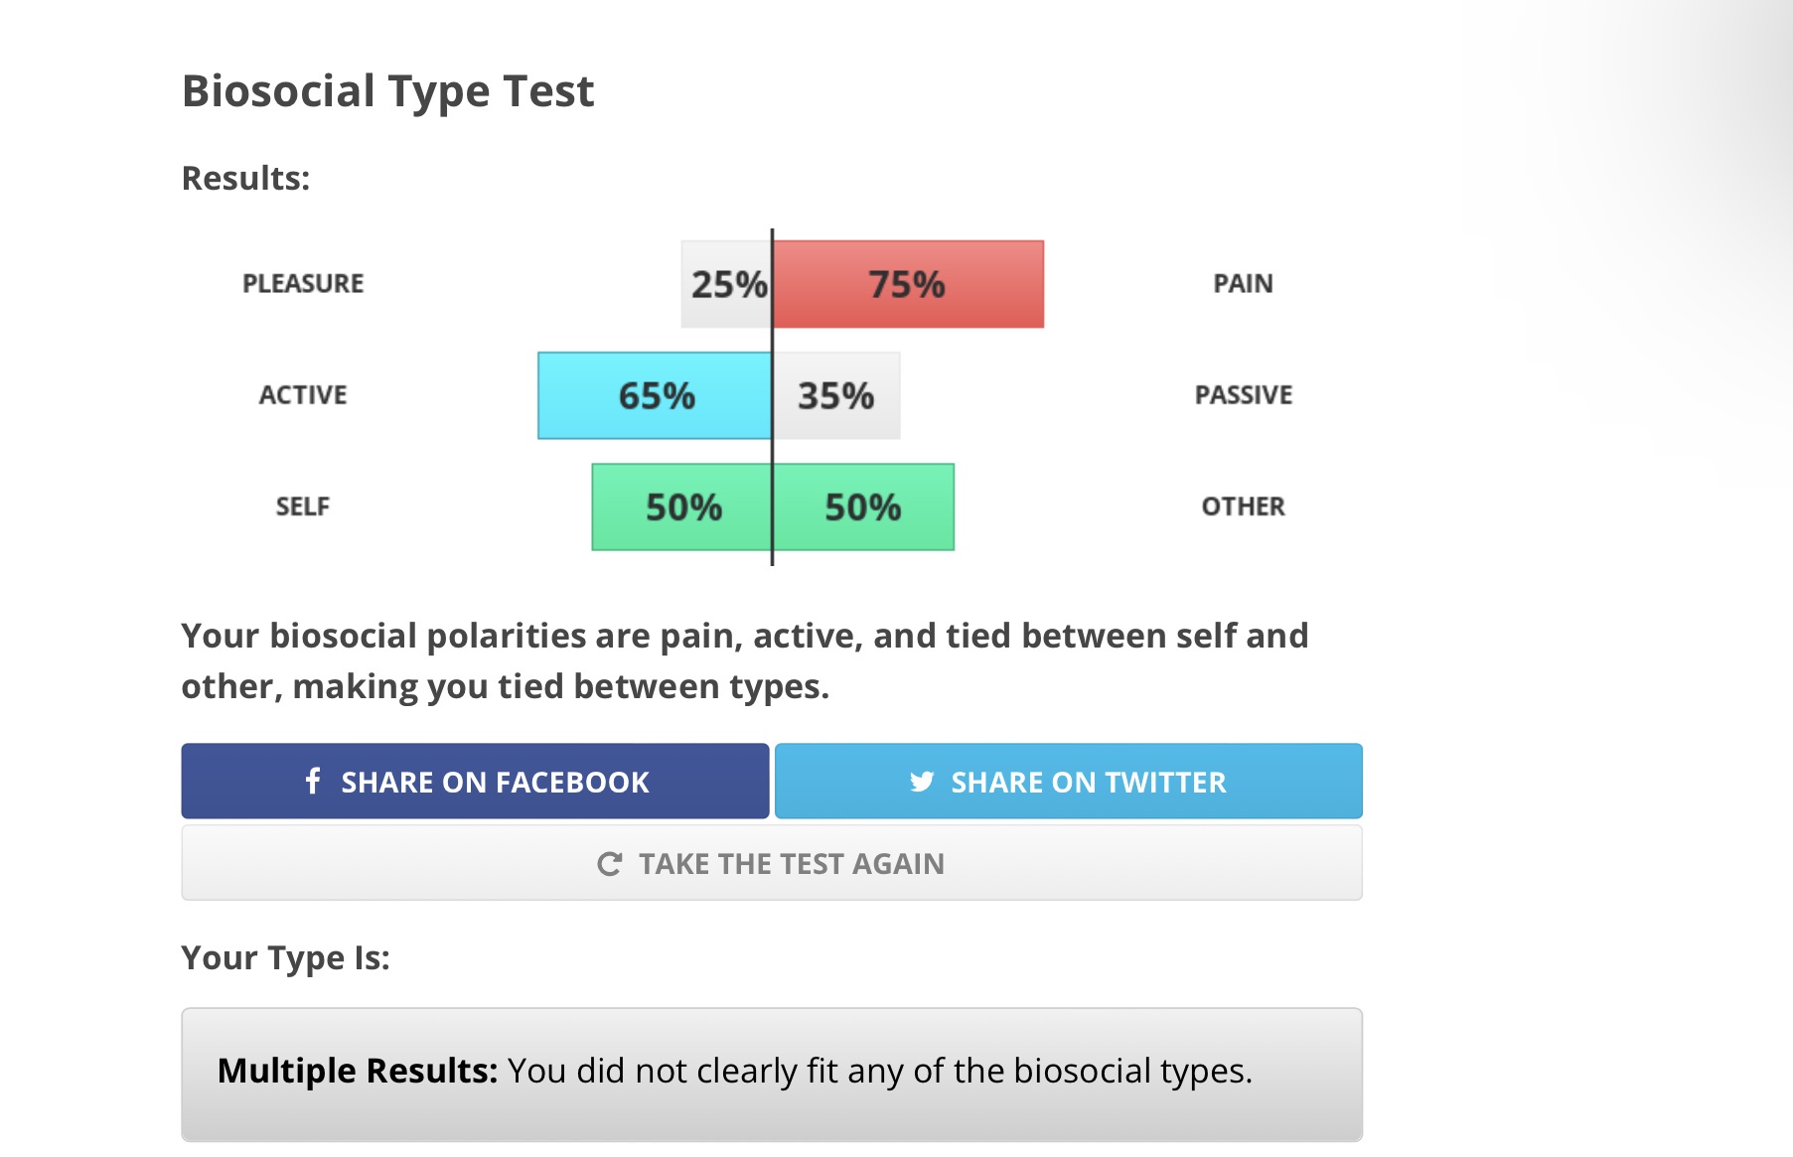The image size is (1793, 1157).
Task: Click the Twitter bird icon
Action: coord(922,782)
